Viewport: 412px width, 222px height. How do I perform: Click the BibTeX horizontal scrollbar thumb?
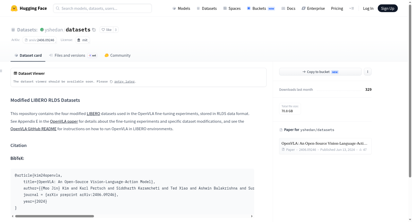[x=55, y=216]
